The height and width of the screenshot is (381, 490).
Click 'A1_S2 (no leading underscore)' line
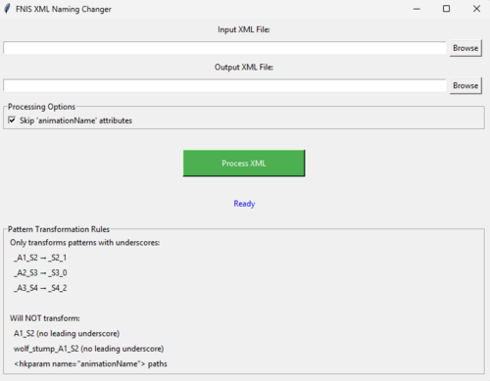[67, 333]
